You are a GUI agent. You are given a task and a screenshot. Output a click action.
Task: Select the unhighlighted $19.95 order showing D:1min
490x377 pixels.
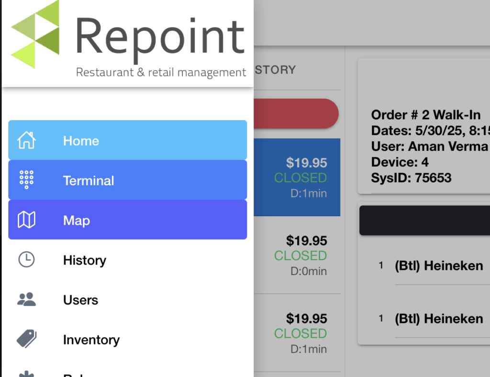297,333
